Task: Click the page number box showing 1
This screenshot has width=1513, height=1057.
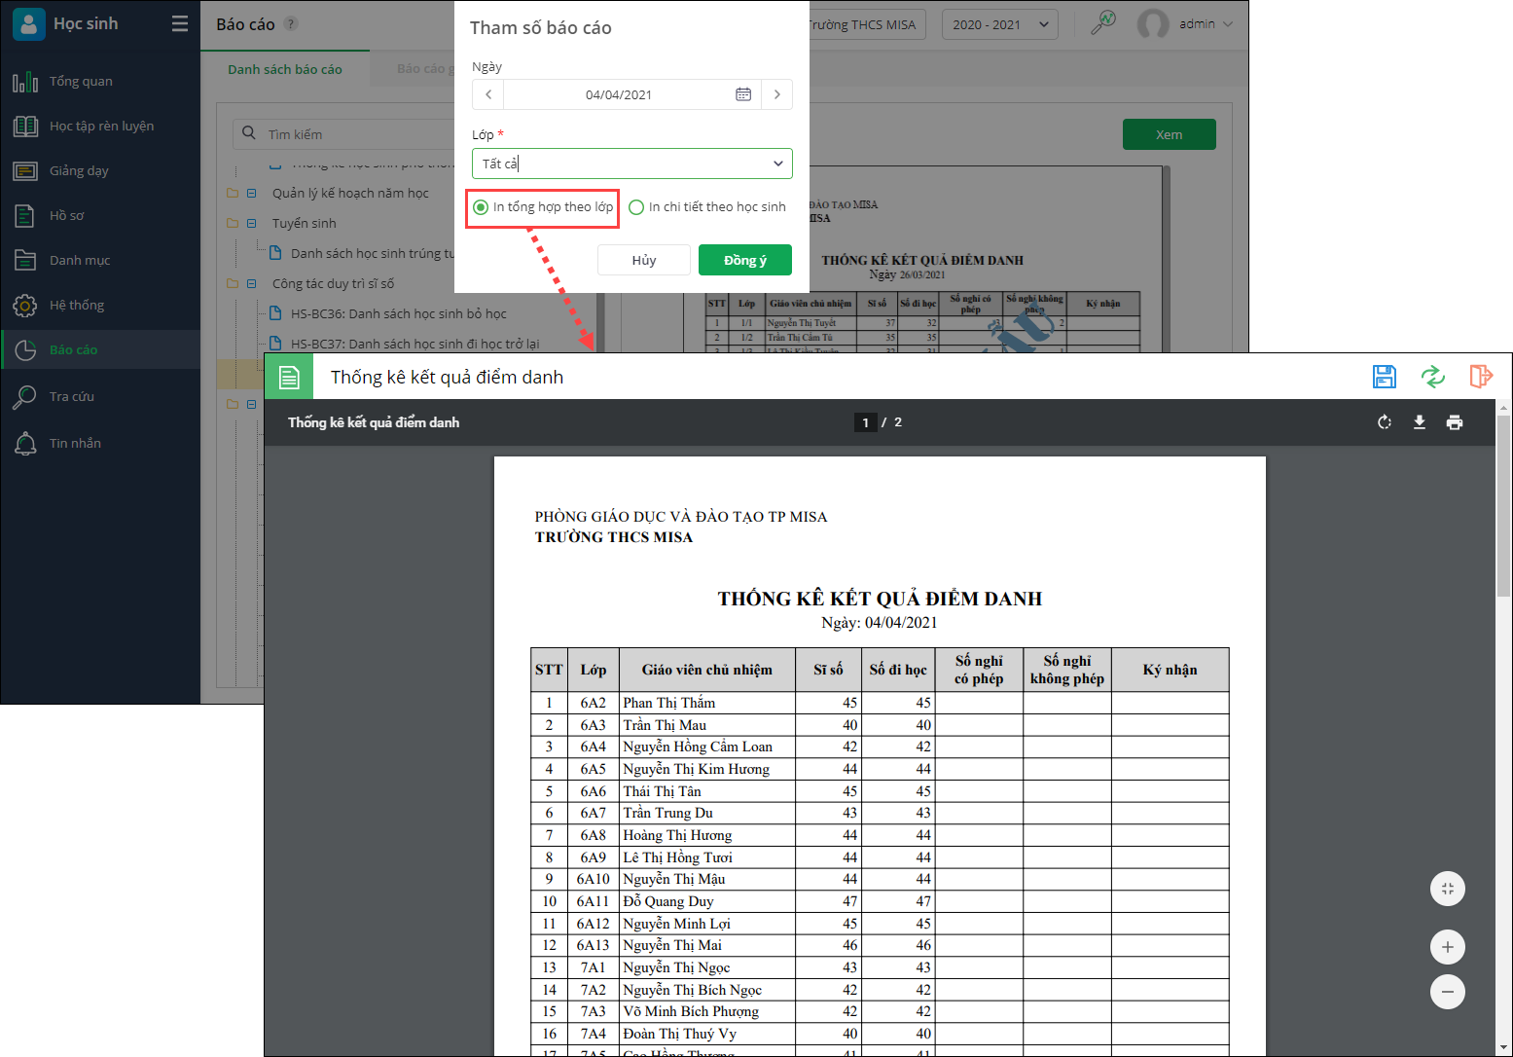Action: (x=866, y=422)
